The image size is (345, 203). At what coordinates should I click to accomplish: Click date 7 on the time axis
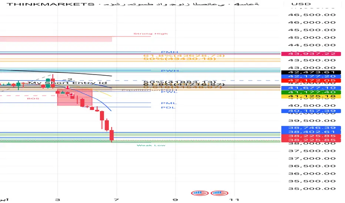point(116,200)
